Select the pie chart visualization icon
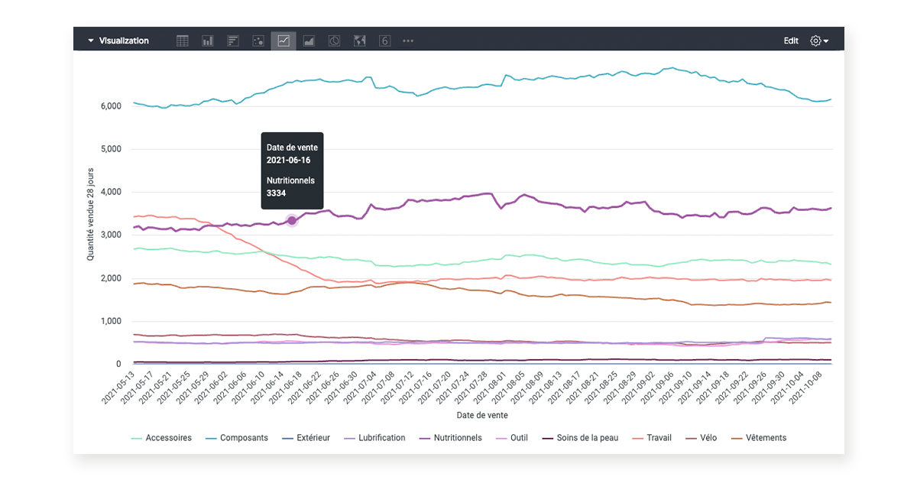 334,41
